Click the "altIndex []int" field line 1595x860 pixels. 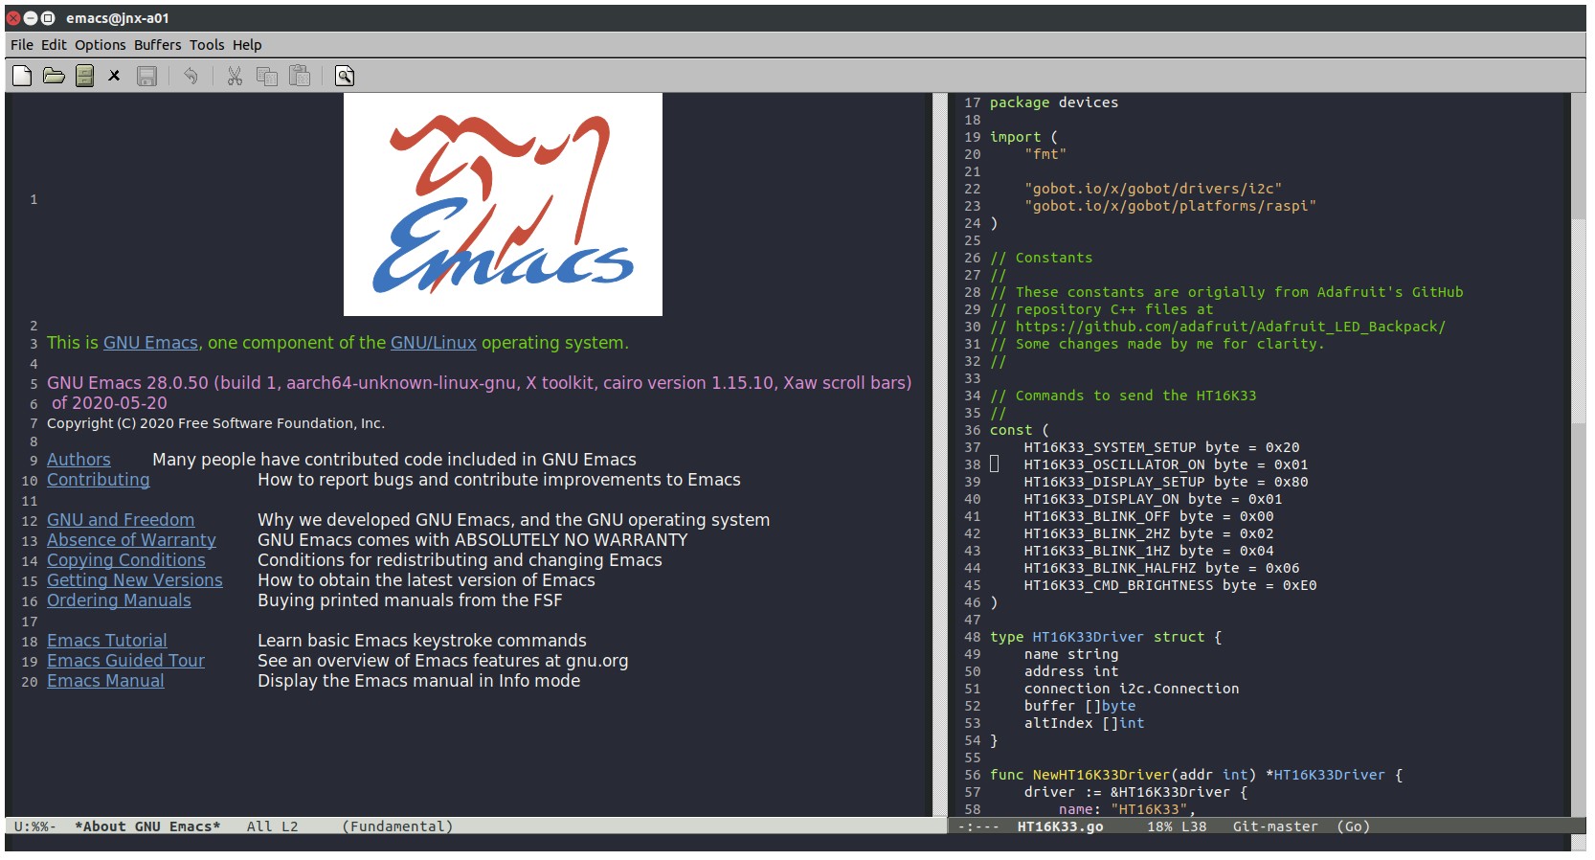click(x=1084, y=723)
